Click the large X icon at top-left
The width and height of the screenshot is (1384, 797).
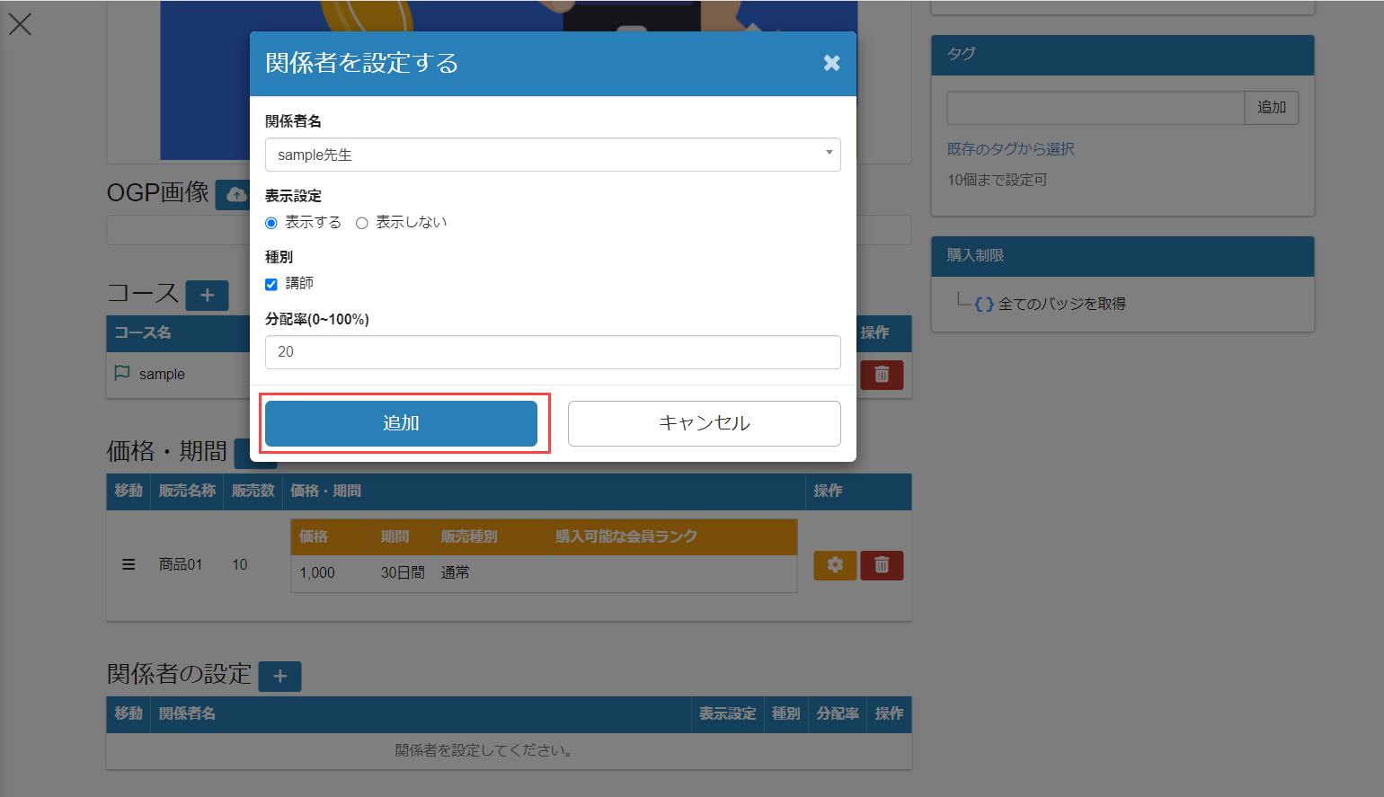pos(20,24)
